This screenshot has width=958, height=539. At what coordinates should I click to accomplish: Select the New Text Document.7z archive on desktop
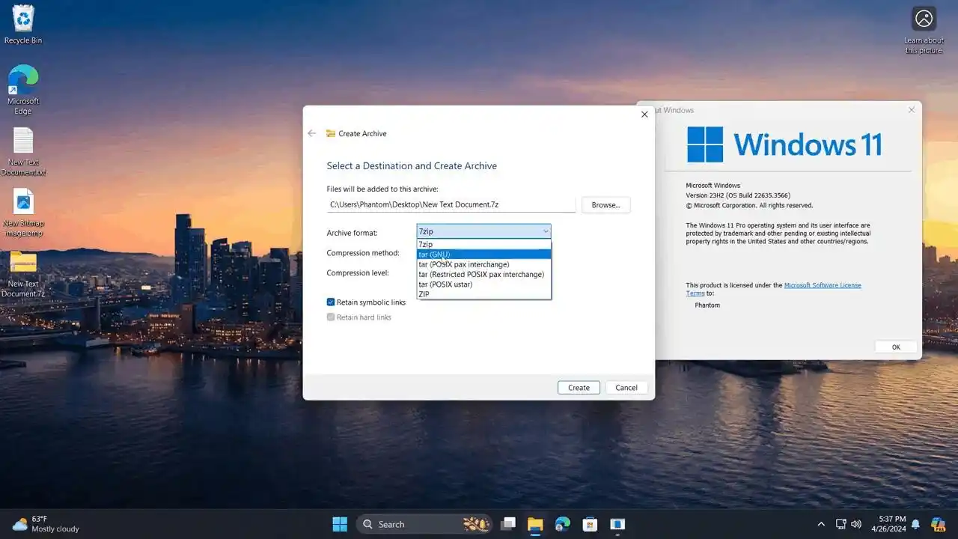[23, 274]
